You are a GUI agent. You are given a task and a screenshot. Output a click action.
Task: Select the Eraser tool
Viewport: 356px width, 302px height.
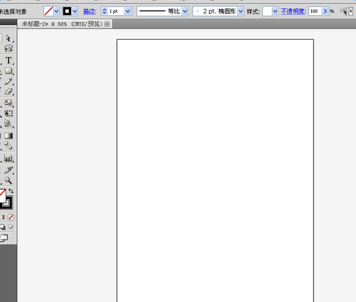(9, 92)
